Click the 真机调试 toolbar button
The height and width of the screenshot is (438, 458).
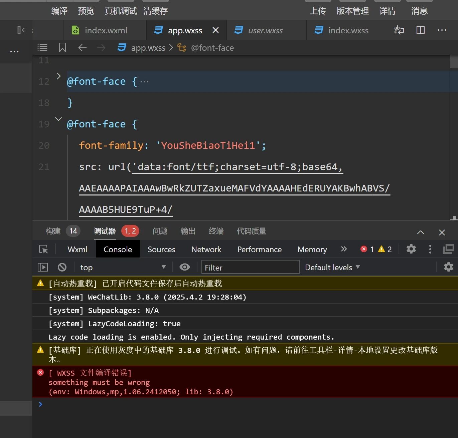coord(121,11)
